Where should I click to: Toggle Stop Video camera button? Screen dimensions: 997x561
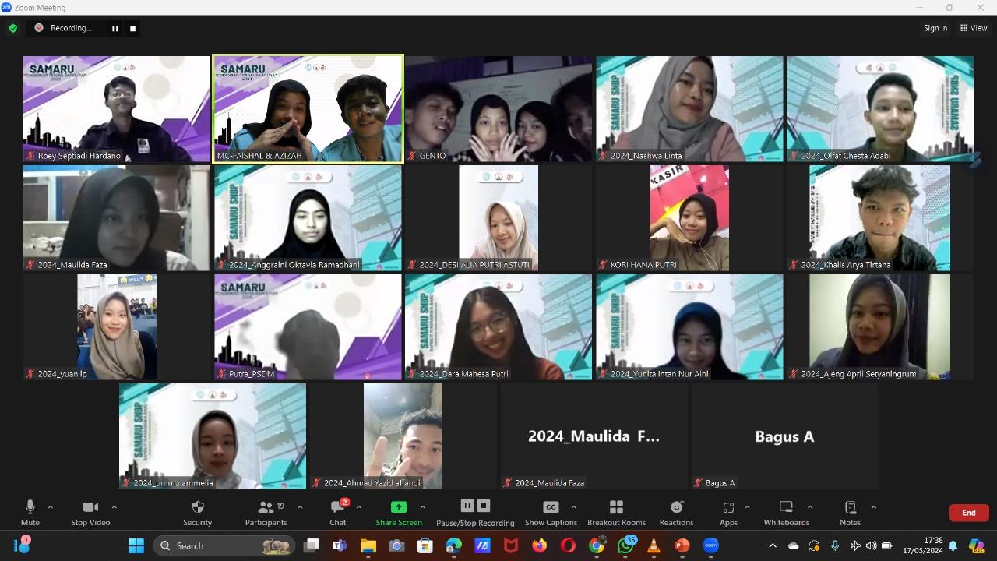pyautogui.click(x=90, y=507)
